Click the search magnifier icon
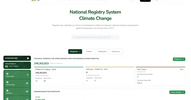The image size is (191, 100). point(74,37)
